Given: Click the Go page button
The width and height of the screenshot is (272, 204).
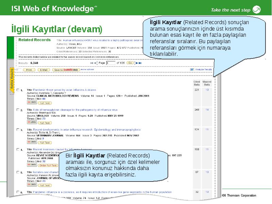Looking at the screenshot, I should pyautogui.click(x=130, y=63).
